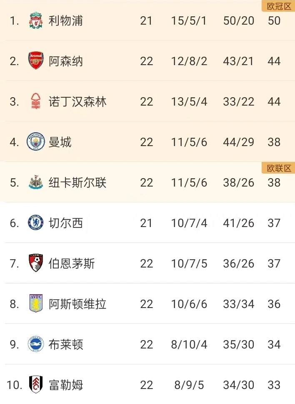Select the 欧联区 zone label
Screen dimensions: 295x404
click(279, 168)
